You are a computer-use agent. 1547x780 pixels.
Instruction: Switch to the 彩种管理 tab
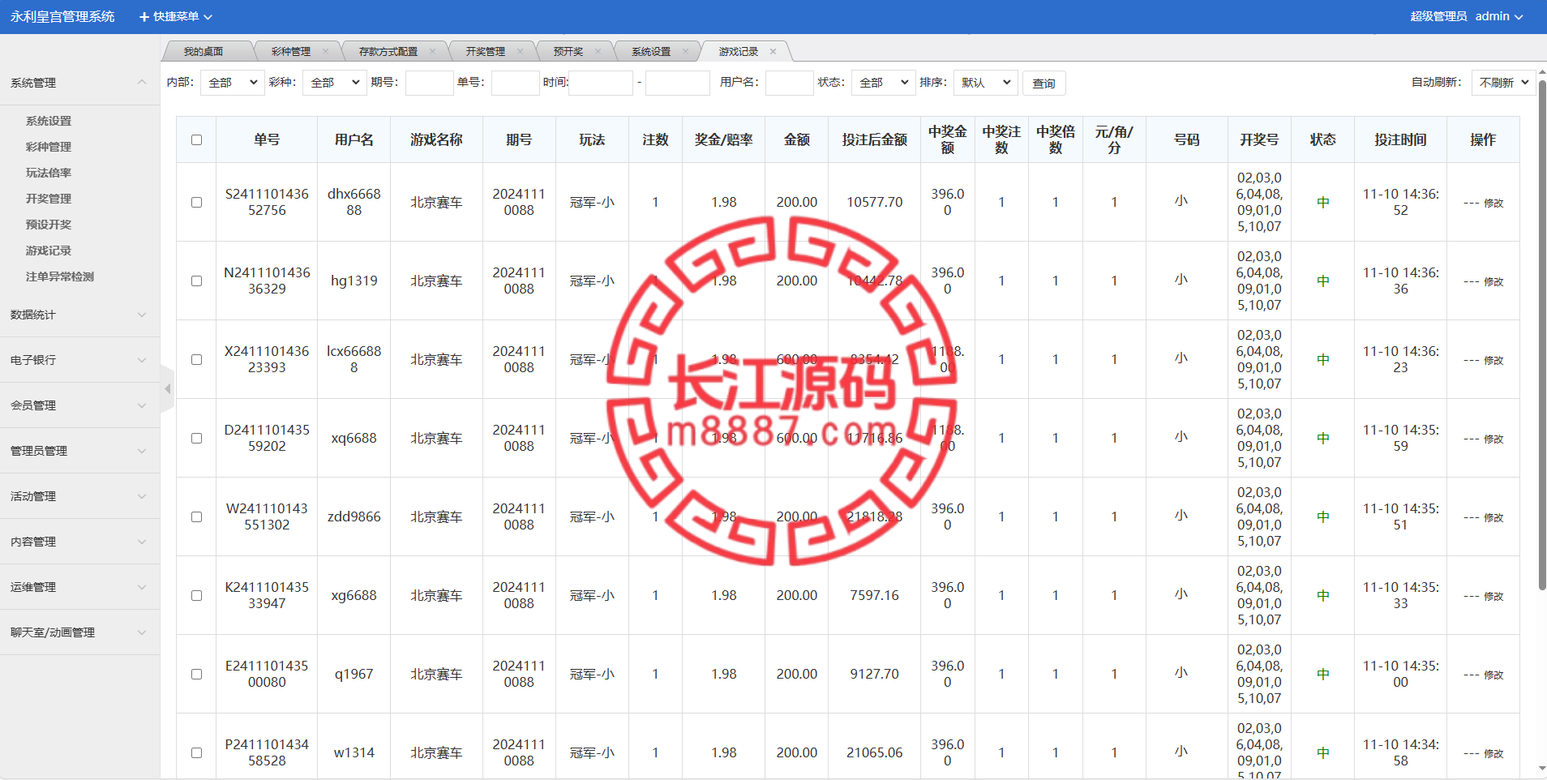[291, 51]
